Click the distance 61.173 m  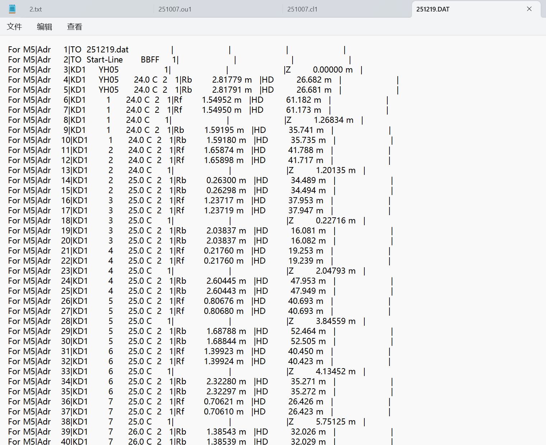[x=304, y=110]
